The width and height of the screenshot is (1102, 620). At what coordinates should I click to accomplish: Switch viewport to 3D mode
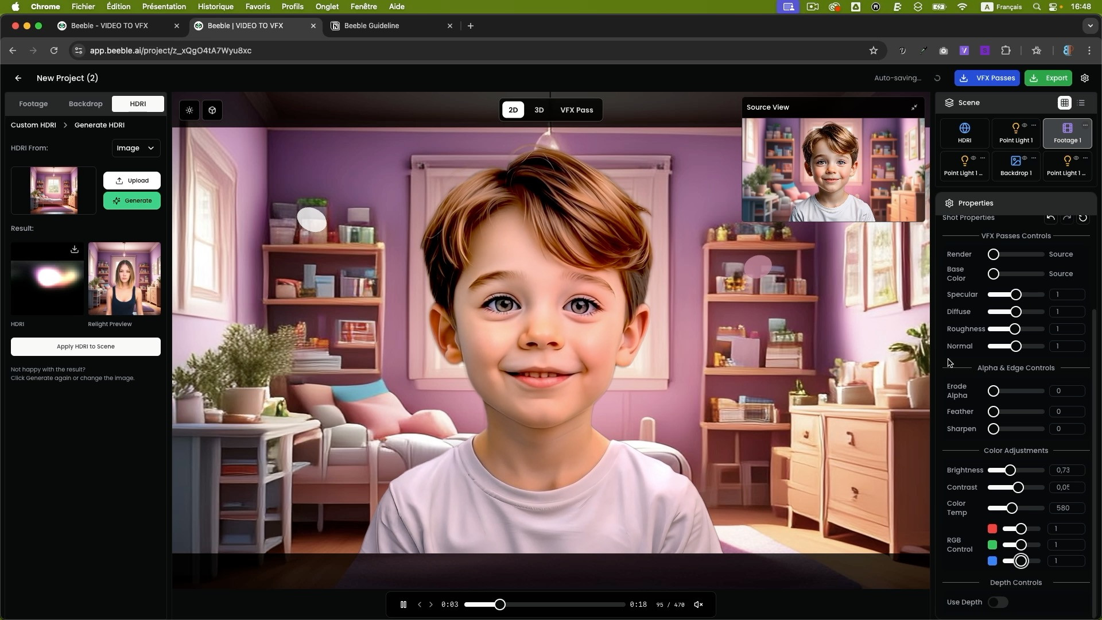pos(539,110)
